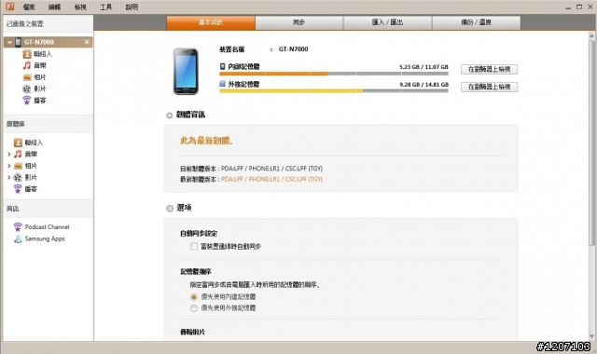This screenshot has width=597, height=354.
Task: Switch to the 同步 (Sync) tab
Action: [298, 22]
